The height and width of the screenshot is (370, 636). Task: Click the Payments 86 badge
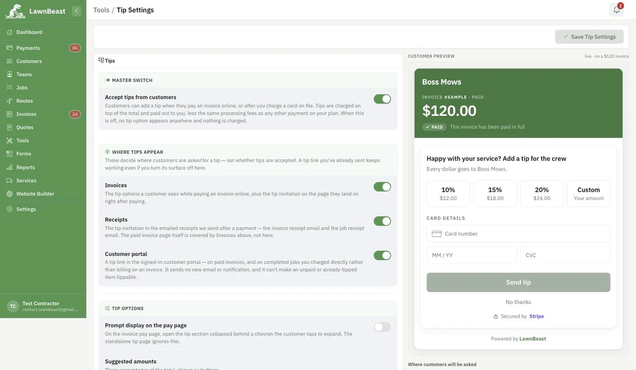point(75,48)
